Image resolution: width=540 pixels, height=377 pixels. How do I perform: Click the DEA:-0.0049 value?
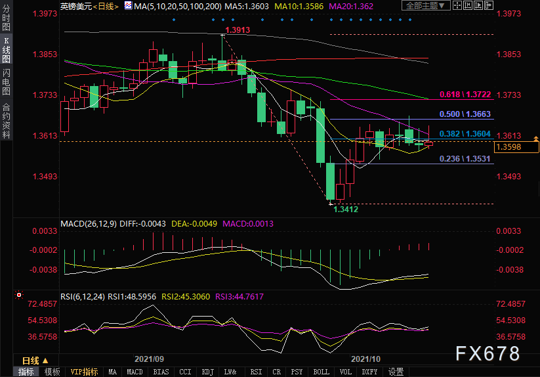[194, 224]
